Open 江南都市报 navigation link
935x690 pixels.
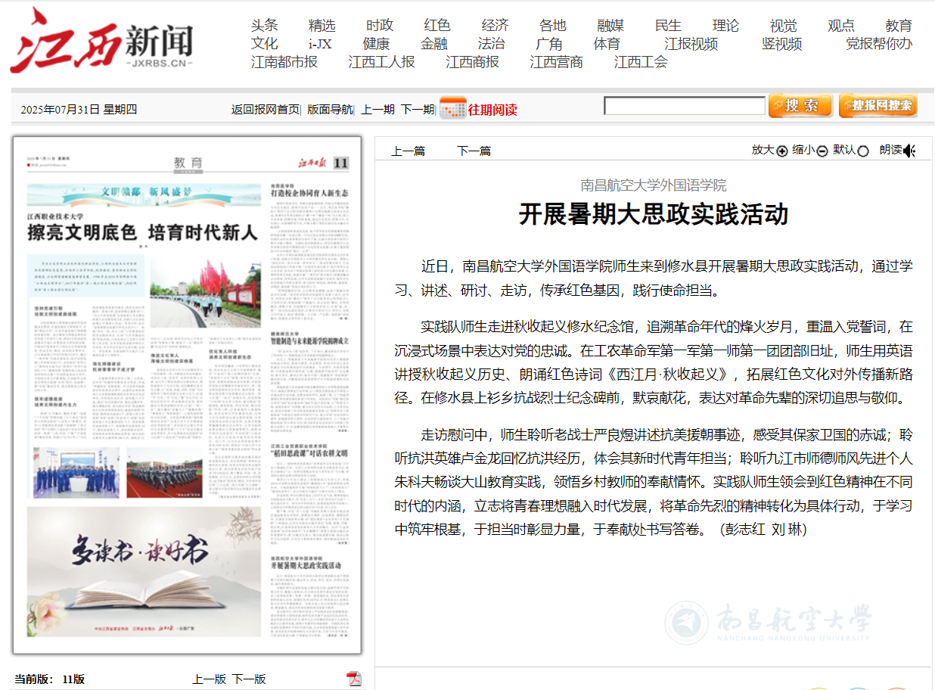point(284,62)
